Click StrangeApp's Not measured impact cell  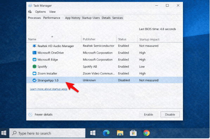point(149,80)
